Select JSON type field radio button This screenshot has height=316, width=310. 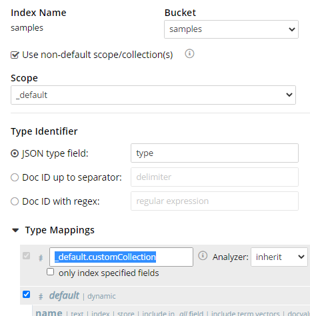15,153
